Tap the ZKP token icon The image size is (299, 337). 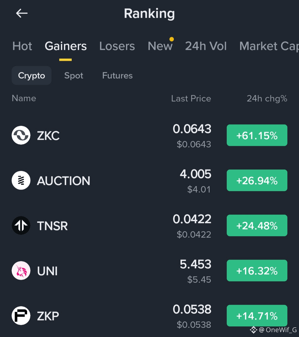[21, 316]
